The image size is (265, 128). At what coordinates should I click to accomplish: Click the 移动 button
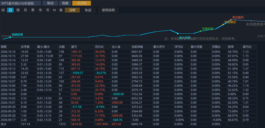click(x=50, y=3)
